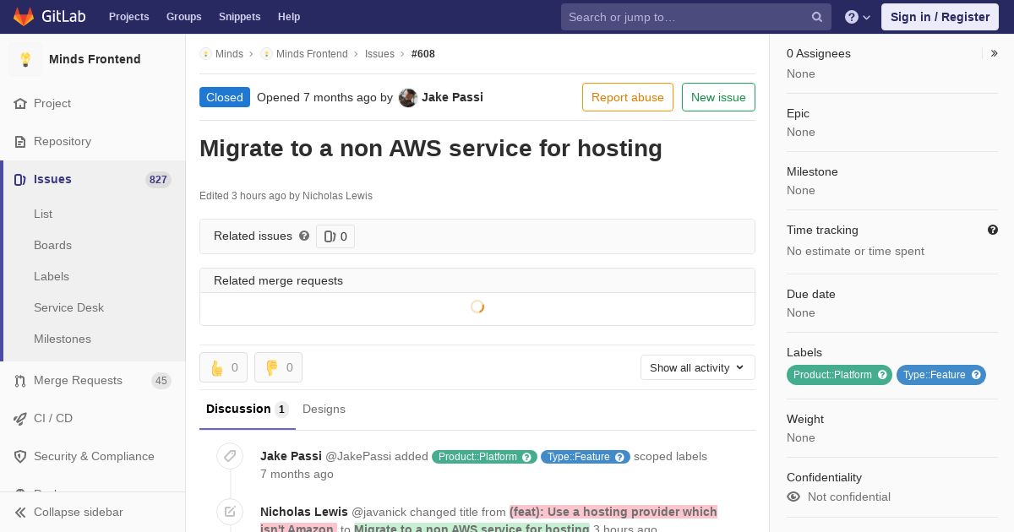Click the Project home icon
This screenshot has height=532, width=1014.
[20, 103]
